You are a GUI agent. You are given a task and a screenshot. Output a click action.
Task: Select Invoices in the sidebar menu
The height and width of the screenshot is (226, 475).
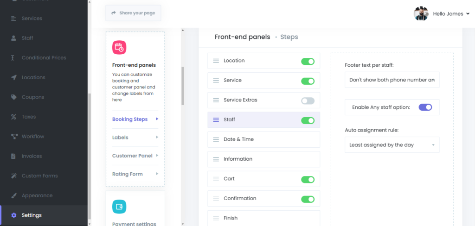(32, 156)
